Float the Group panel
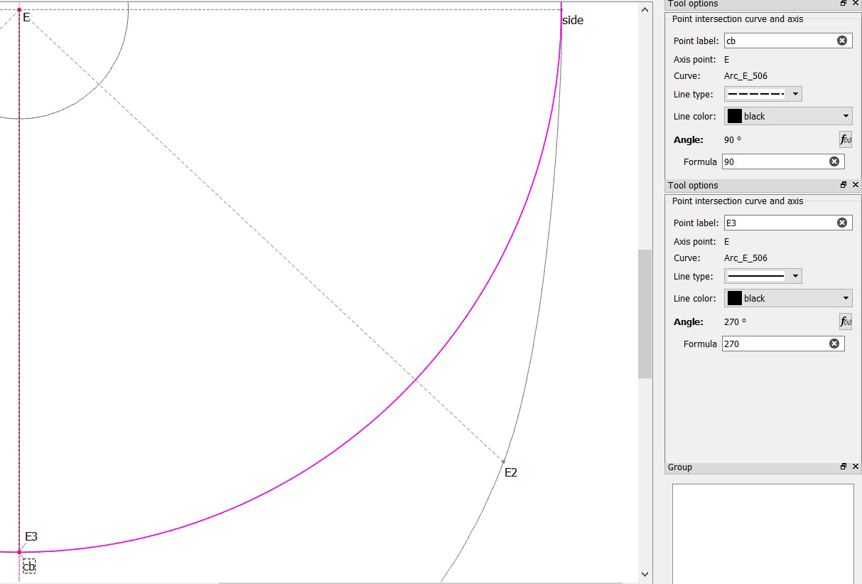The height and width of the screenshot is (584, 862). (x=844, y=467)
